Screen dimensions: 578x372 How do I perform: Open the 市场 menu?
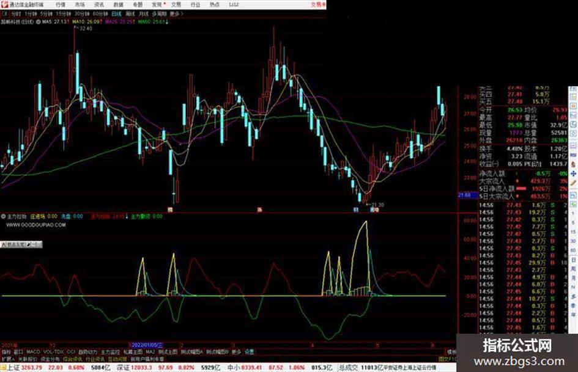click(80, 5)
